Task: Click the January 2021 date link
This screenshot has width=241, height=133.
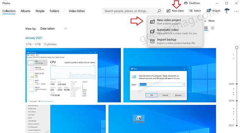Action: pyautogui.click(x=34, y=38)
